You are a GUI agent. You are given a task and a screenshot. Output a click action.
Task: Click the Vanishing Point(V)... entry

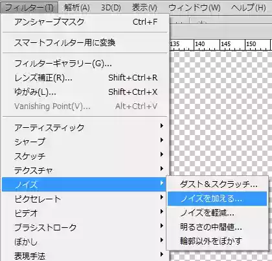pyautogui.click(x=85, y=106)
